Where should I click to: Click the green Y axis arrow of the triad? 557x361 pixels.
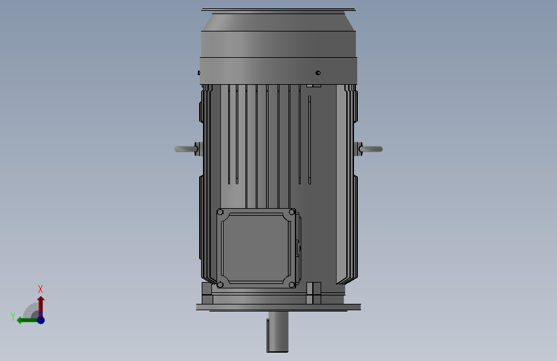coord(27,321)
